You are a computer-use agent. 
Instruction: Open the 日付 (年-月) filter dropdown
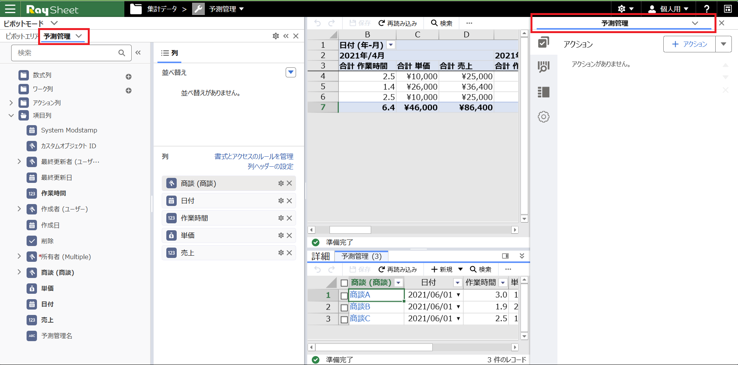click(391, 45)
